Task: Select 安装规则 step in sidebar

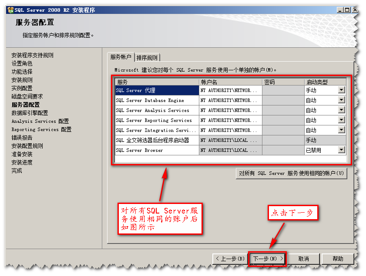Action: pos(22,80)
